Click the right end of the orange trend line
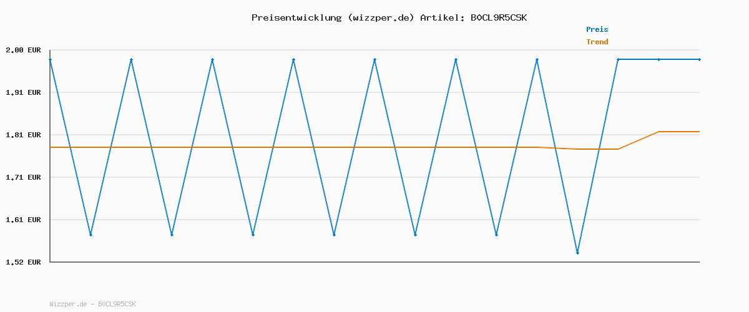This screenshot has height=312, width=749. [699, 132]
